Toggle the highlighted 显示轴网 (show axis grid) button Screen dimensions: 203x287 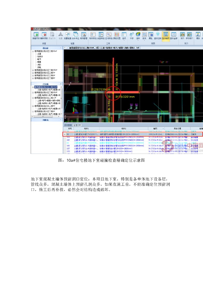[x=166, y=36]
